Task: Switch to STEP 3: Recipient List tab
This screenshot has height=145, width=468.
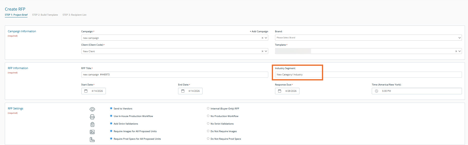Action: (74, 15)
